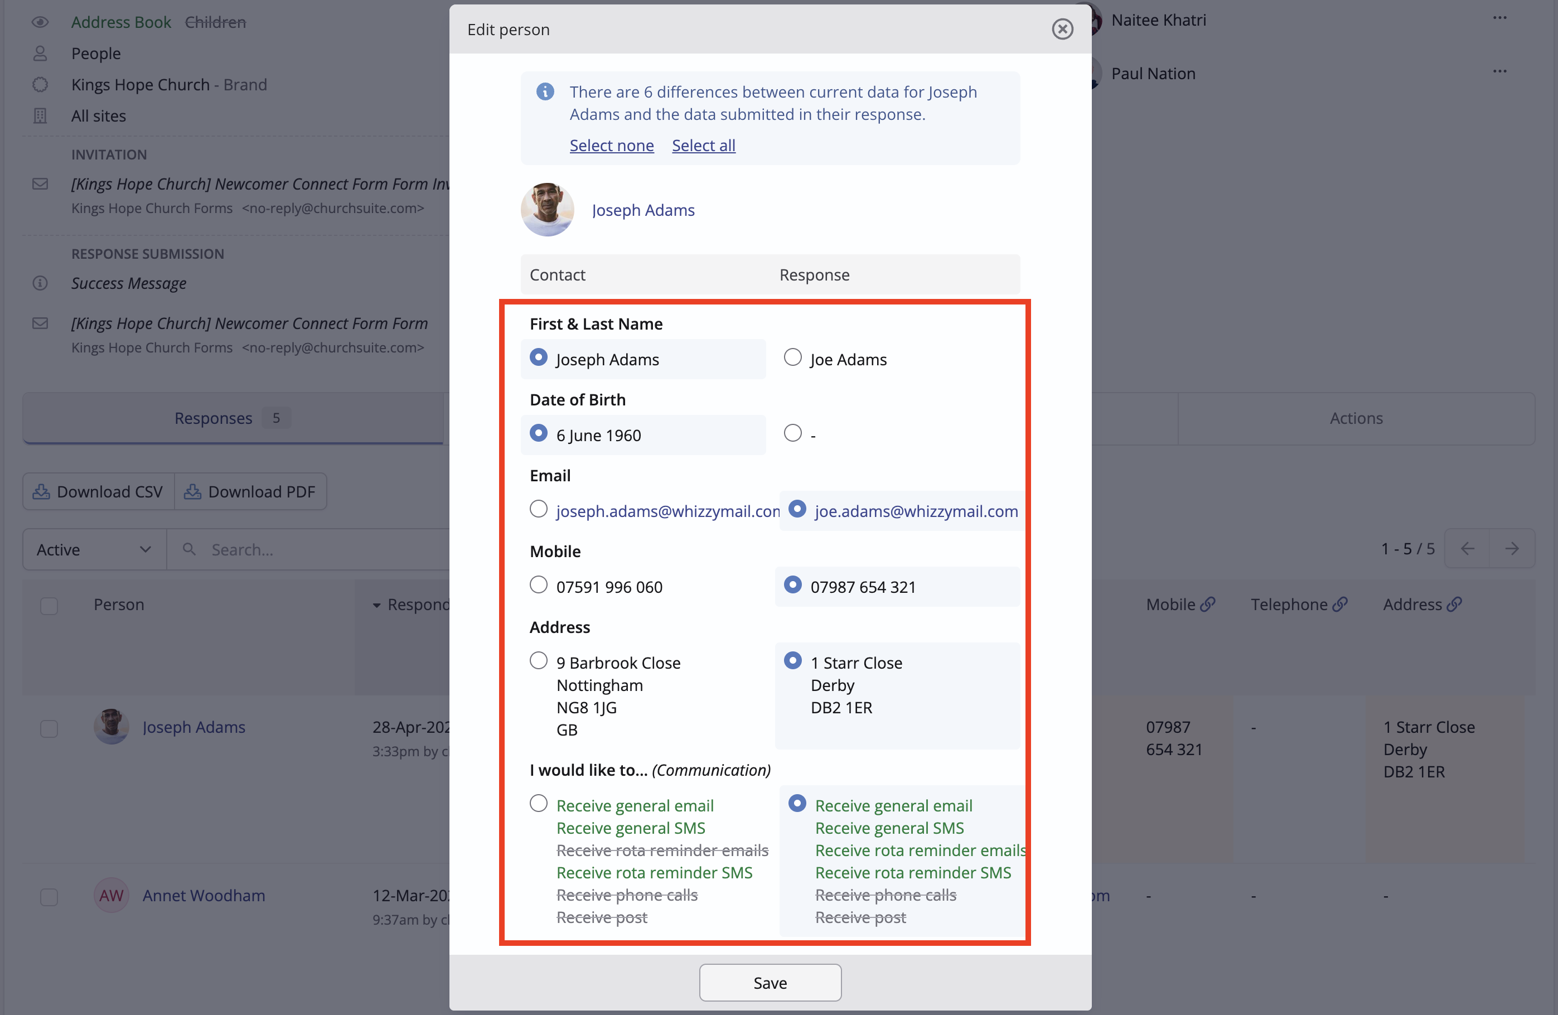Viewport: 1558px width, 1015px height.
Task: Open the Active status dropdown
Action: pyautogui.click(x=94, y=549)
